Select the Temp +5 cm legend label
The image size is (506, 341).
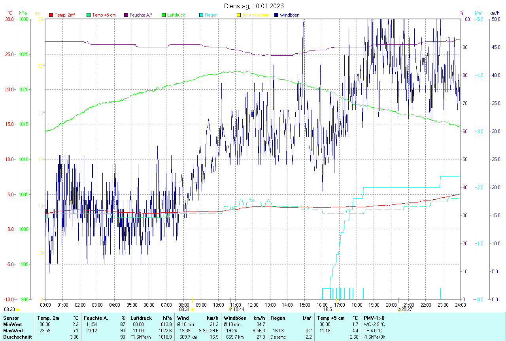point(104,15)
